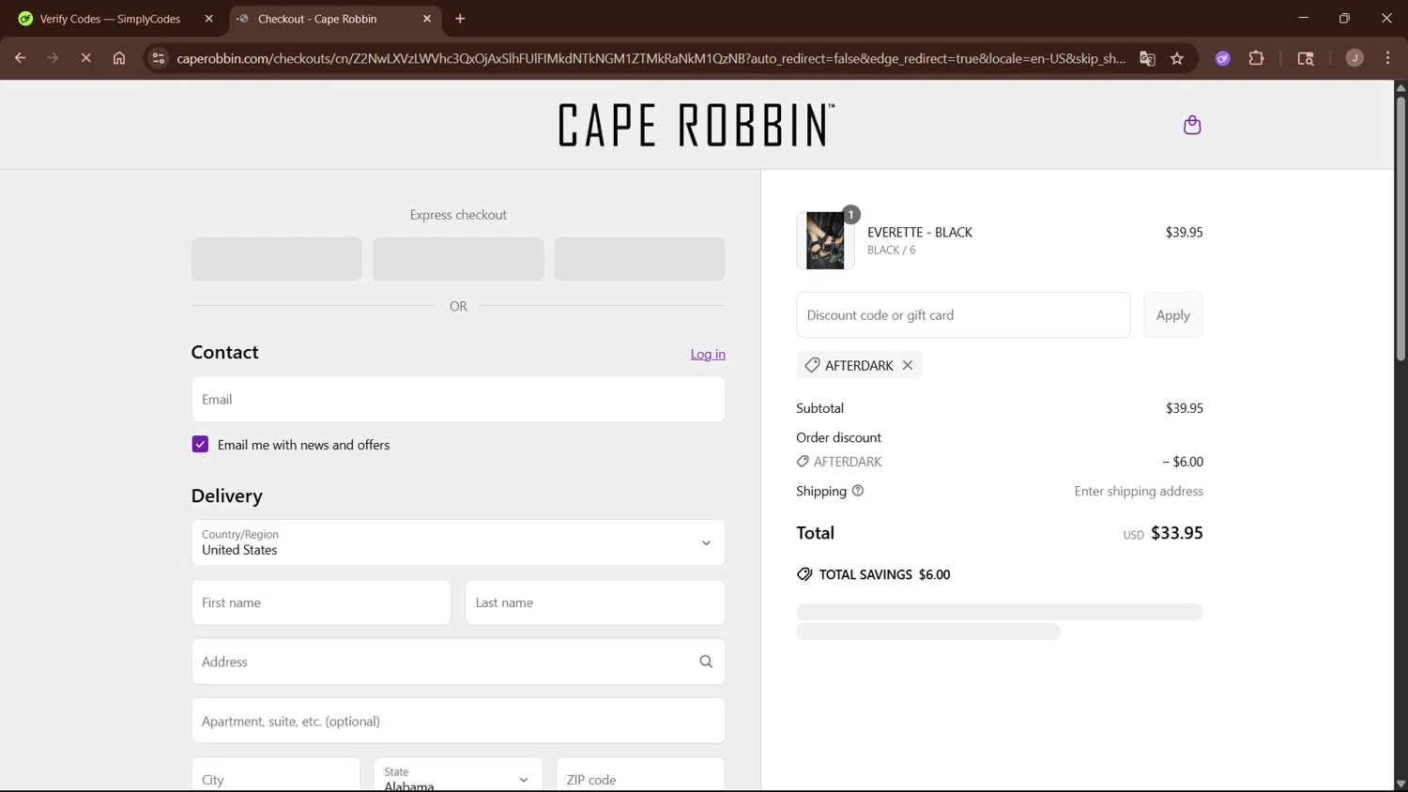Open the purple browser extension icon
The height and width of the screenshot is (792, 1408).
pyautogui.click(x=1223, y=58)
